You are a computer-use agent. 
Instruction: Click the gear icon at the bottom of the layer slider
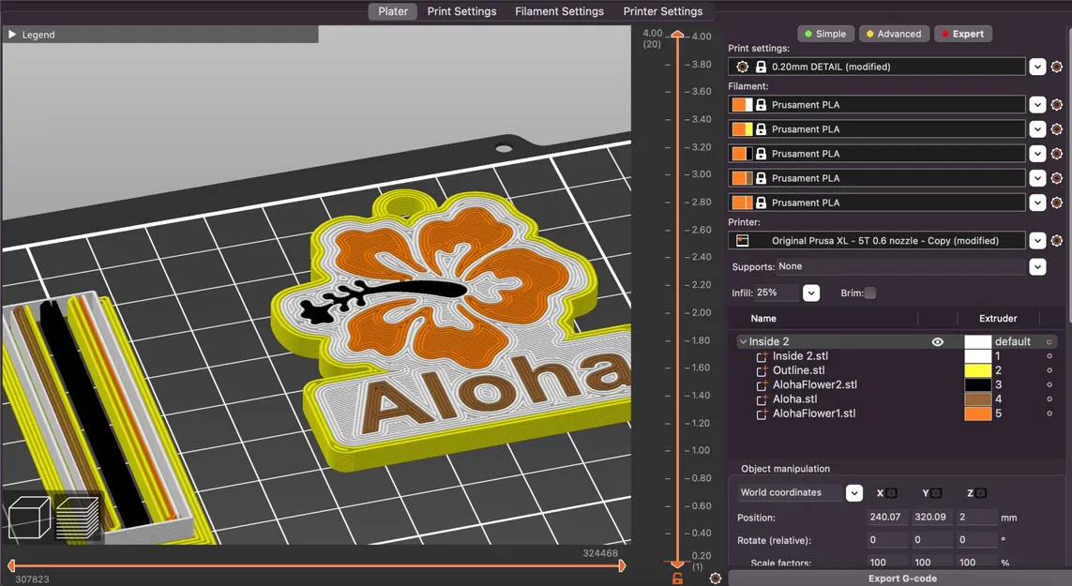[716, 578]
